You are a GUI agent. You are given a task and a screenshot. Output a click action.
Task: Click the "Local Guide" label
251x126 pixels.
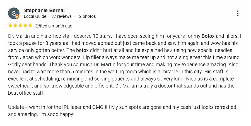[x=35, y=16]
